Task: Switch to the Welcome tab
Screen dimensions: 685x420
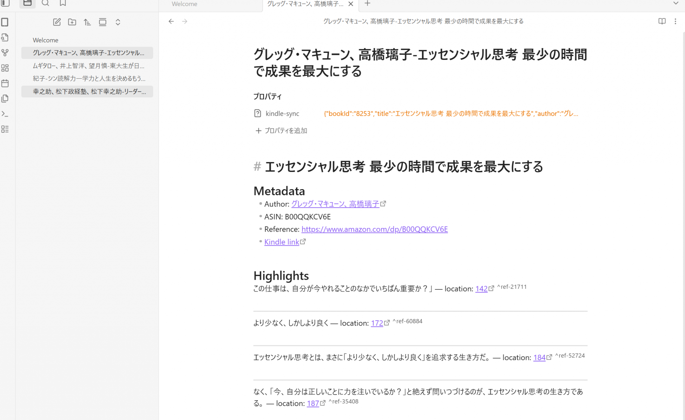Action: 185,4
